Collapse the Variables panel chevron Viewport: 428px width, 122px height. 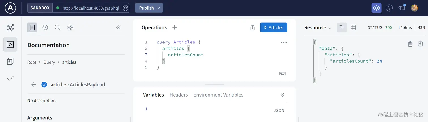pos(282,95)
